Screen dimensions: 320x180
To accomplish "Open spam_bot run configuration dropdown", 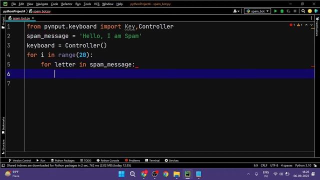I will pos(257,11).
